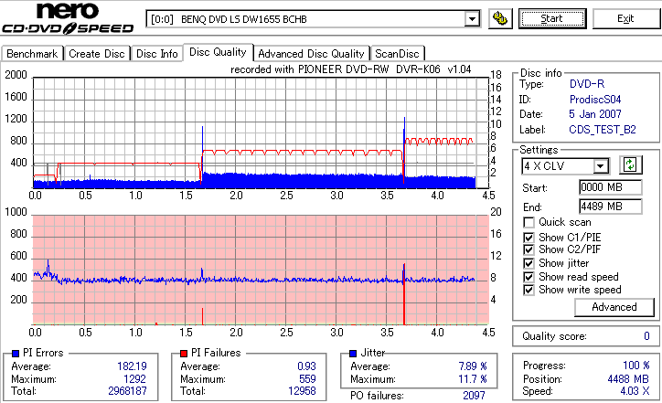Click the Start button
Viewport: 662px width, 403px height.
pyautogui.click(x=552, y=19)
